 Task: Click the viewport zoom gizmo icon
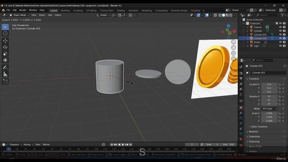(x=234, y=42)
